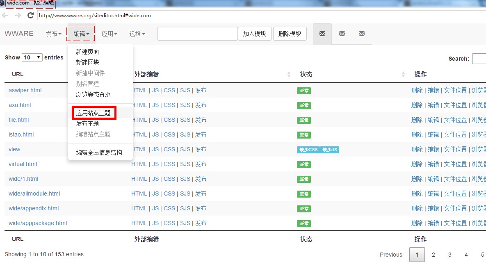Click the browser back arrow
The height and width of the screenshot is (280, 486).
tap(5, 16)
